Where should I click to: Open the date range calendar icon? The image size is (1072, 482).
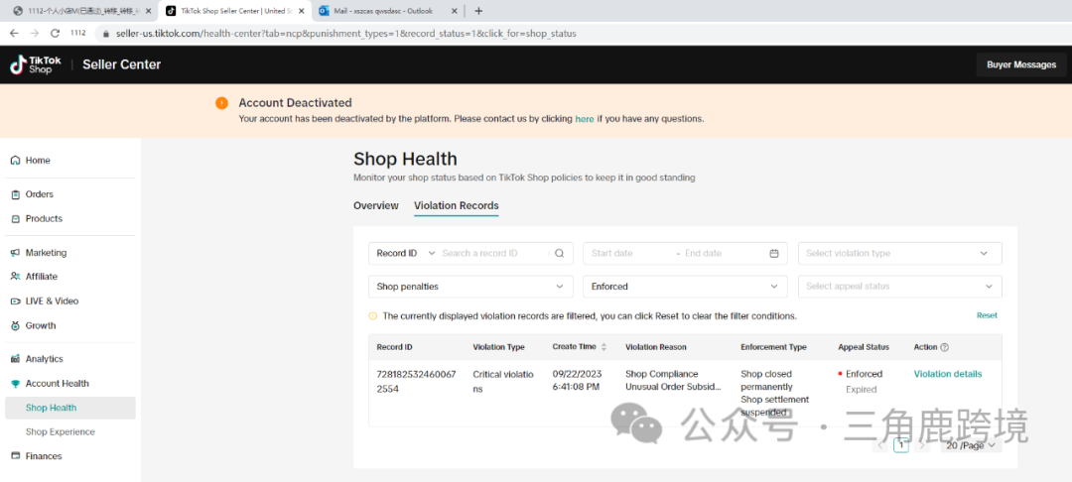point(774,253)
